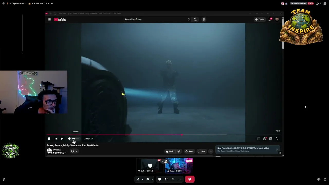Click the 2:22 / 4:07 time display
329x185 pixels.
88,139
